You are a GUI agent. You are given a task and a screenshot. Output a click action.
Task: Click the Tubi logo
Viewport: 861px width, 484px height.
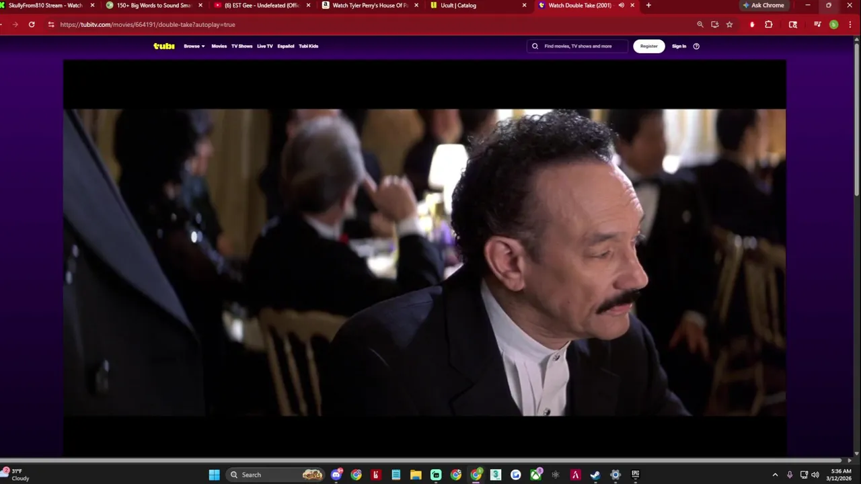(x=164, y=46)
